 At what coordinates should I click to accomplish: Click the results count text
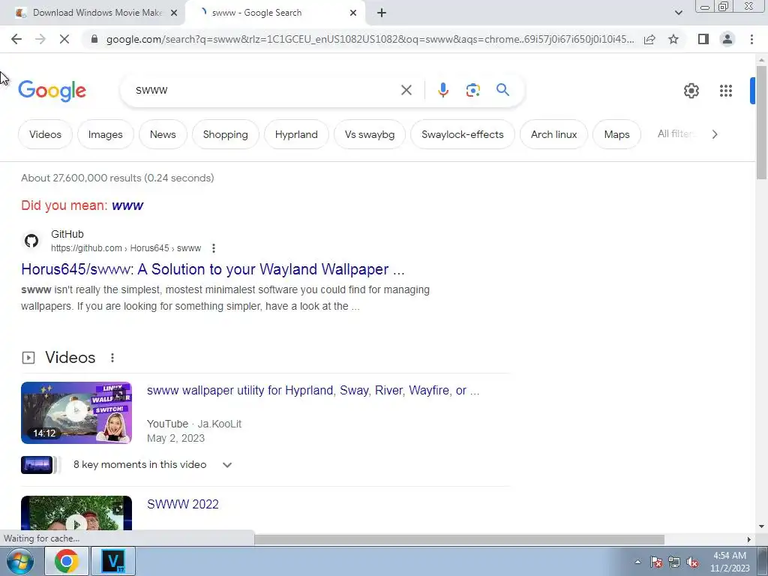click(x=118, y=178)
